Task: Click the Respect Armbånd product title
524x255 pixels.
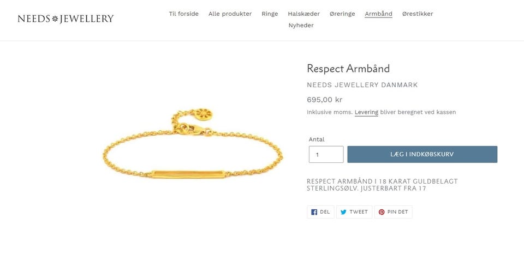Action: (x=348, y=69)
